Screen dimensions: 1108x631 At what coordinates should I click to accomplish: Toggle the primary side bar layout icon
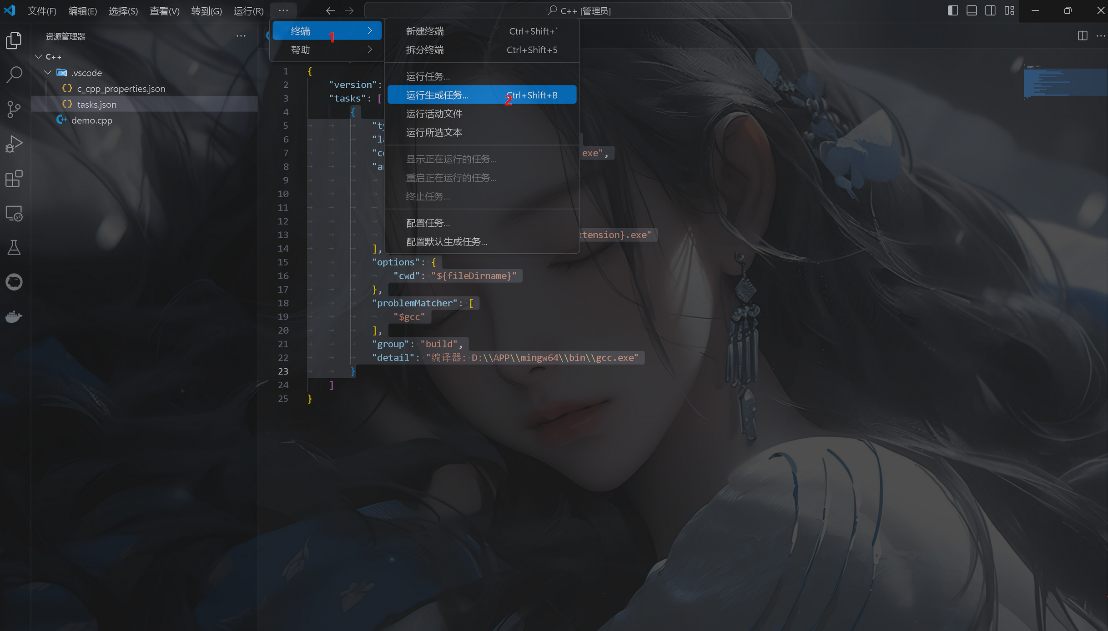tap(953, 10)
